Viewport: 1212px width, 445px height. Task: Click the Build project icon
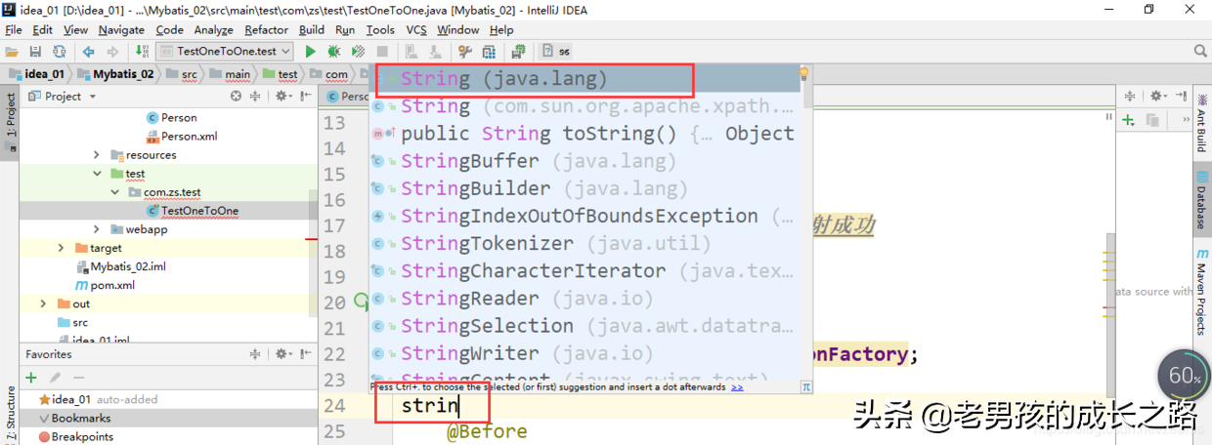pos(141,52)
